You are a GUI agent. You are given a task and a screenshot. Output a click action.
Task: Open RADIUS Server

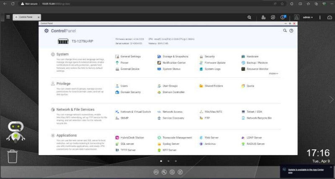(x=253, y=144)
